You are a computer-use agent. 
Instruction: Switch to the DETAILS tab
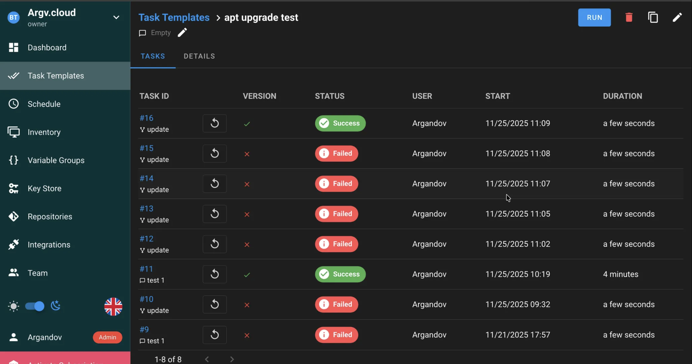(199, 56)
